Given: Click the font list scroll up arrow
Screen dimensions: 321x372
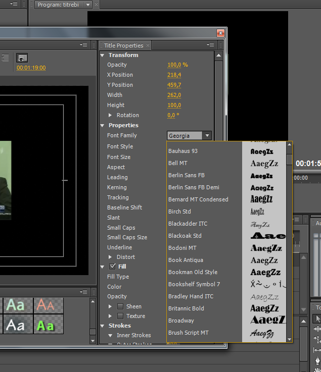Looking at the screenshot, I should (x=289, y=144).
